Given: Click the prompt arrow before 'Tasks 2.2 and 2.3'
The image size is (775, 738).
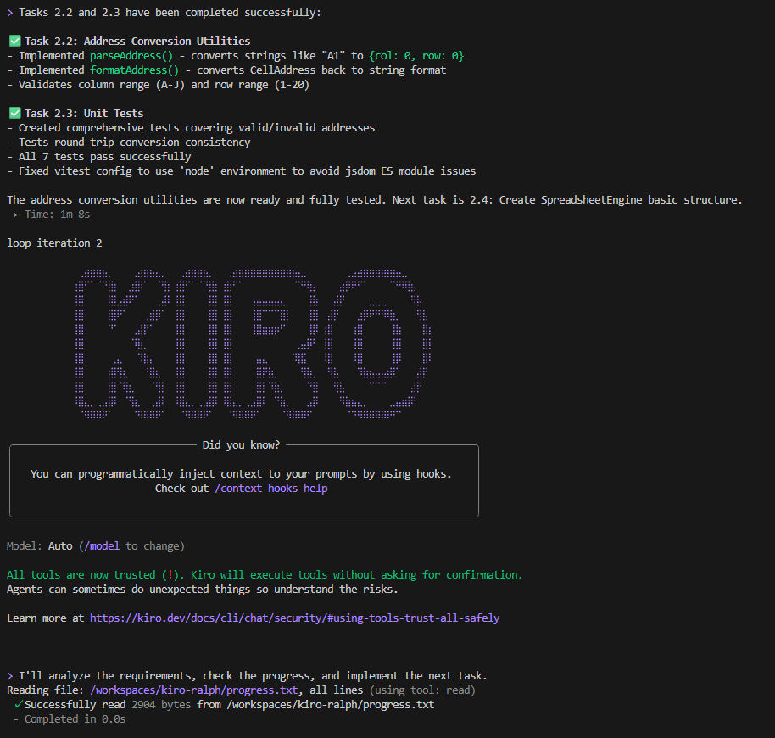Looking at the screenshot, I should click(9, 12).
